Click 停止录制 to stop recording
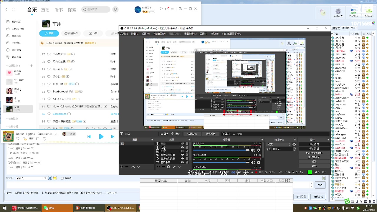The width and height of the screenshot is (377, 212). tap(314, 149)
